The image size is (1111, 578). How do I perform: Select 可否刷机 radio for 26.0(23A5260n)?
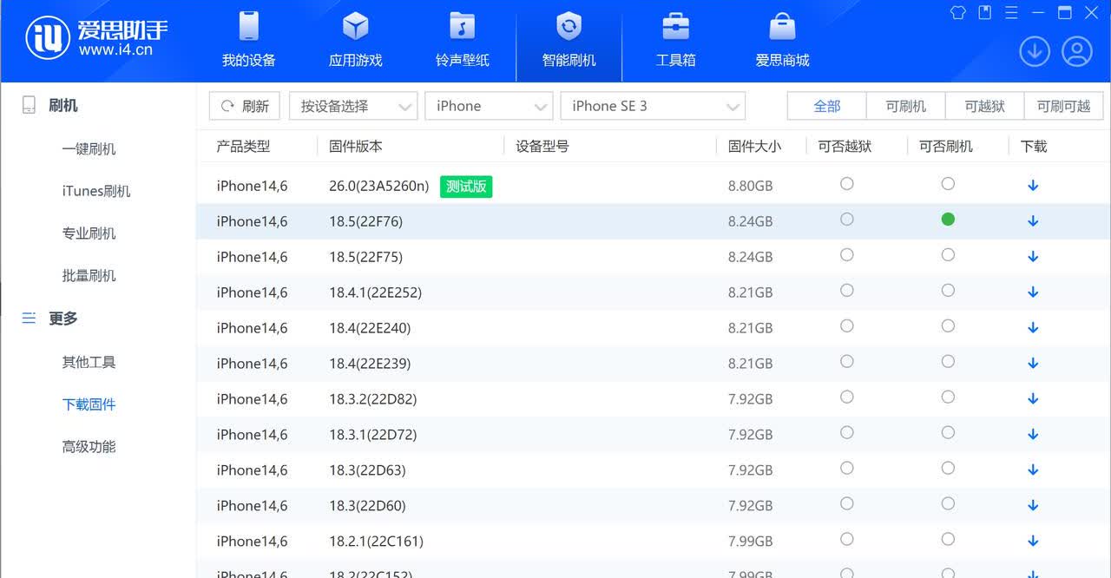948,184
